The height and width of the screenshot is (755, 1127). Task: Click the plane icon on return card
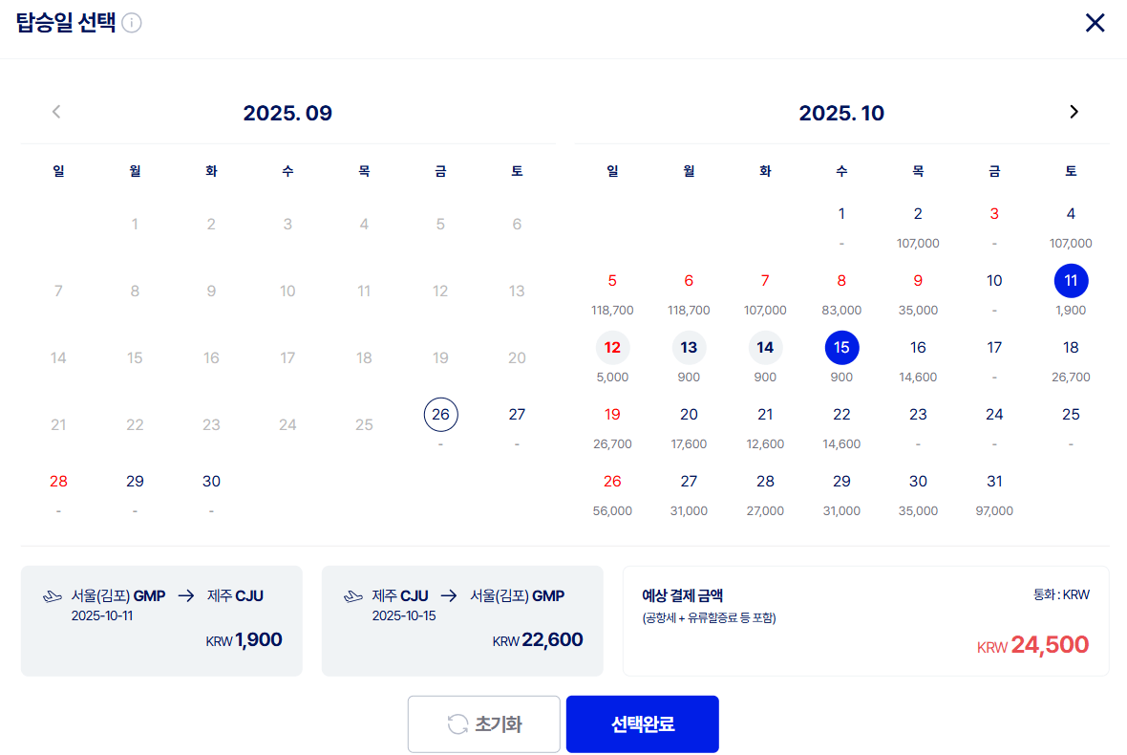pyautogui.click(x=353, y=596)
